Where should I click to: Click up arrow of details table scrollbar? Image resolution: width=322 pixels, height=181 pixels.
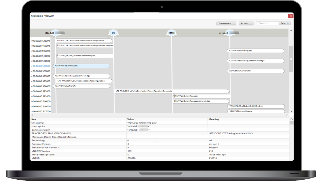pos(291,119)
